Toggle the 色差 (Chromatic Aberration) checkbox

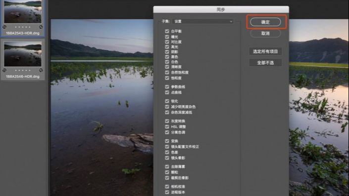[167, 152]
